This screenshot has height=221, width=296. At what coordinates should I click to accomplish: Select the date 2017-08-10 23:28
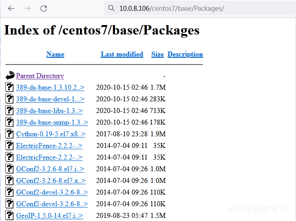pyautogui.click(x=122, y=134)
